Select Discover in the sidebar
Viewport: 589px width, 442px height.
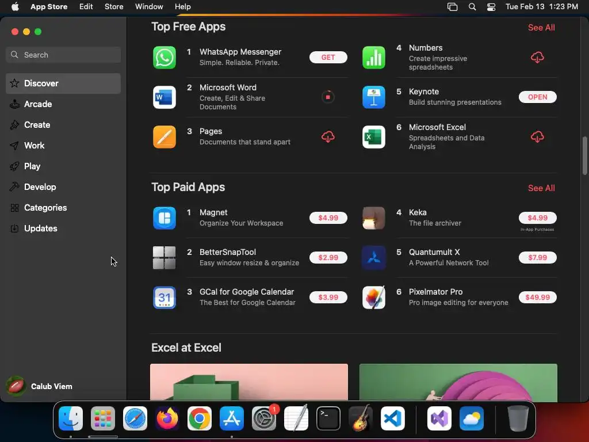(x=63, y=83)
